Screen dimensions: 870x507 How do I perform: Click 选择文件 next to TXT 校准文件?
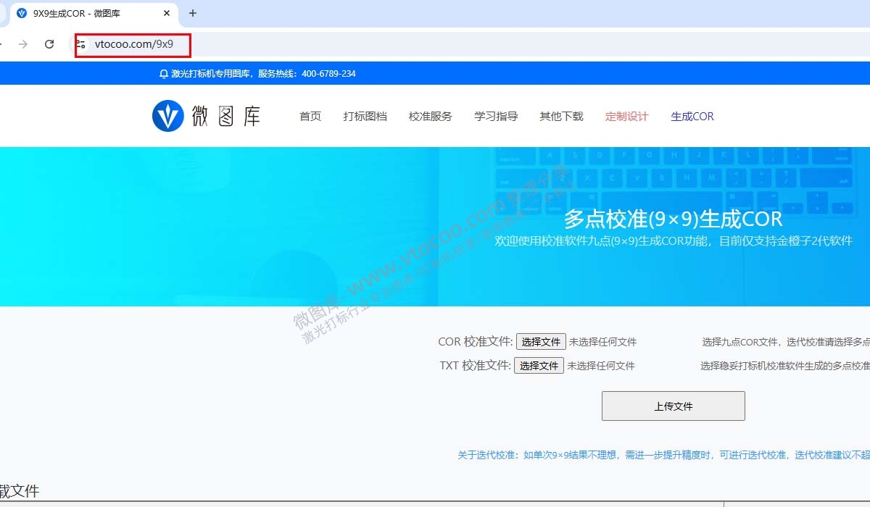(538, 366)
